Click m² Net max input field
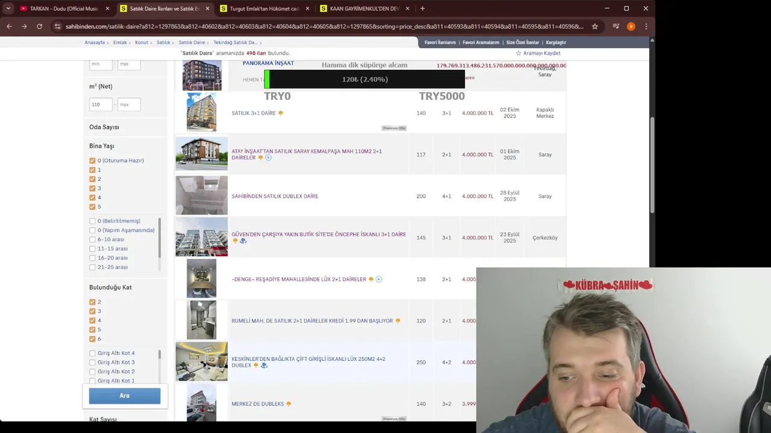Screen dimensions: 771x433 (x=129, y=105)
